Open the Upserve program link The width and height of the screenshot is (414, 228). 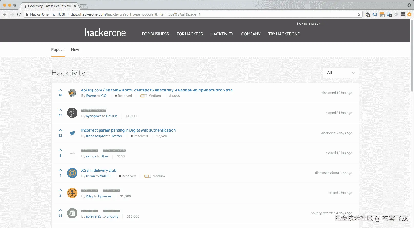tap(105, 196)
